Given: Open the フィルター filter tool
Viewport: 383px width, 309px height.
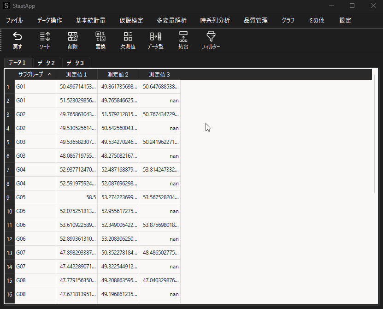Looking at the screenshot, I should coord(211,41).
